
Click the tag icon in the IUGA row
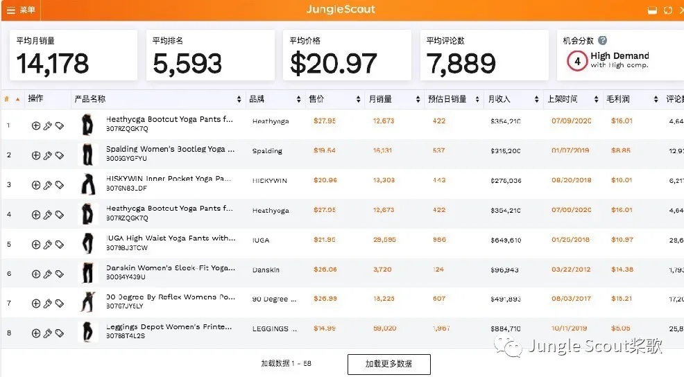click(60, 245)
